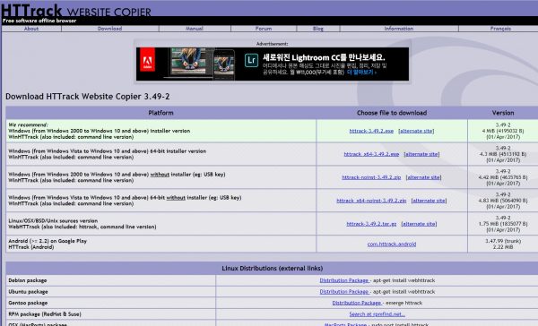Screen dimensions: 538x326
Task: Click 'Choose file to download' column header
Action: pos(392,113)
